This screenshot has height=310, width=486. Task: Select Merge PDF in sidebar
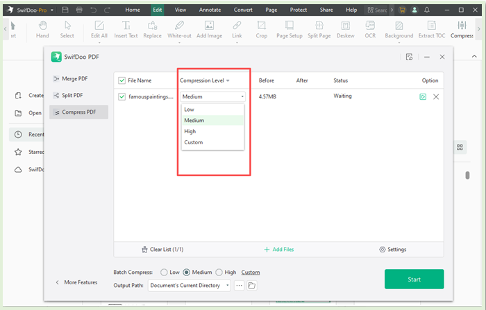(78, 78)
